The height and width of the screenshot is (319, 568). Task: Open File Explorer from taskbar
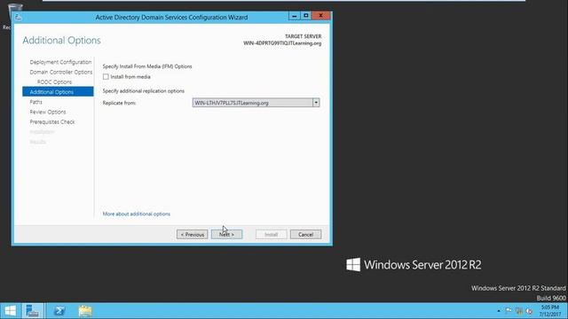85,311
